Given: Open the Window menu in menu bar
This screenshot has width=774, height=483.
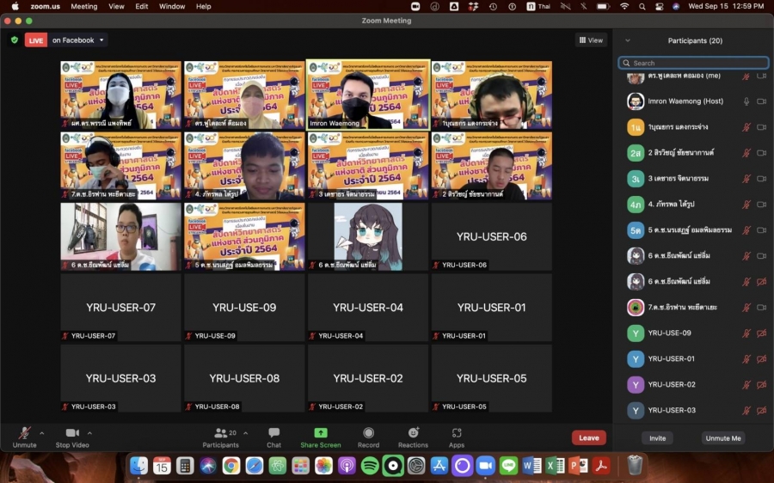Looking at the screenshot, I should tap(172, 6).
